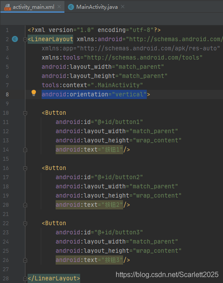Click tools:context=".MainActivity" attribute

click(92, 85)
